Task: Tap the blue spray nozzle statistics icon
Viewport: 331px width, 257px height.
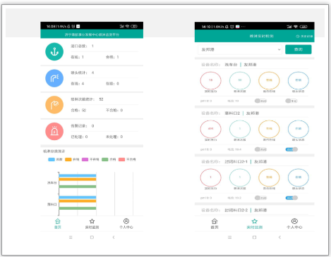Action: click(54, 78)
